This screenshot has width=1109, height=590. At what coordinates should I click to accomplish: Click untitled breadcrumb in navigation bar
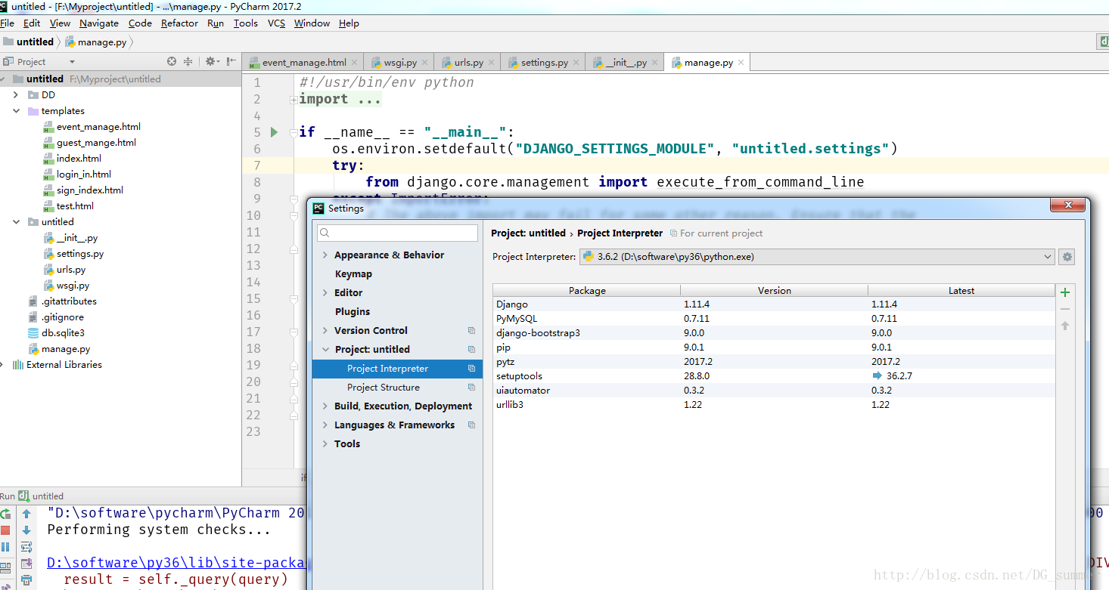(x=35, y=42)
